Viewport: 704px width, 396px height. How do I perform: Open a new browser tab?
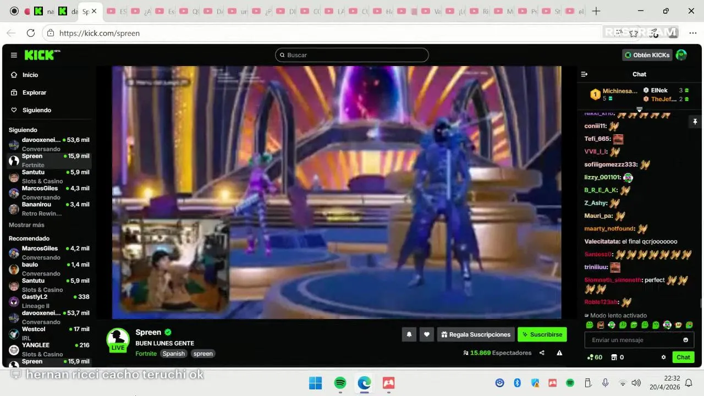tap(596, 11)
